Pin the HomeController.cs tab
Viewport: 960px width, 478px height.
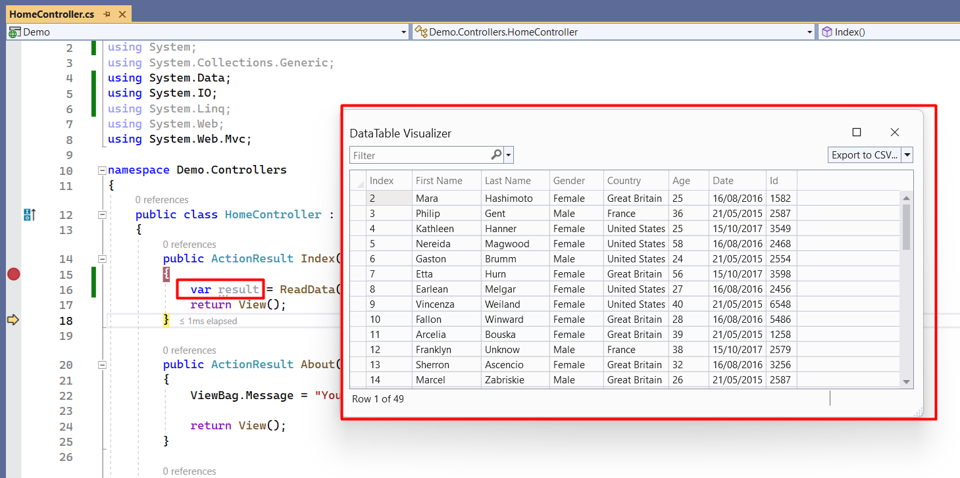107,14
